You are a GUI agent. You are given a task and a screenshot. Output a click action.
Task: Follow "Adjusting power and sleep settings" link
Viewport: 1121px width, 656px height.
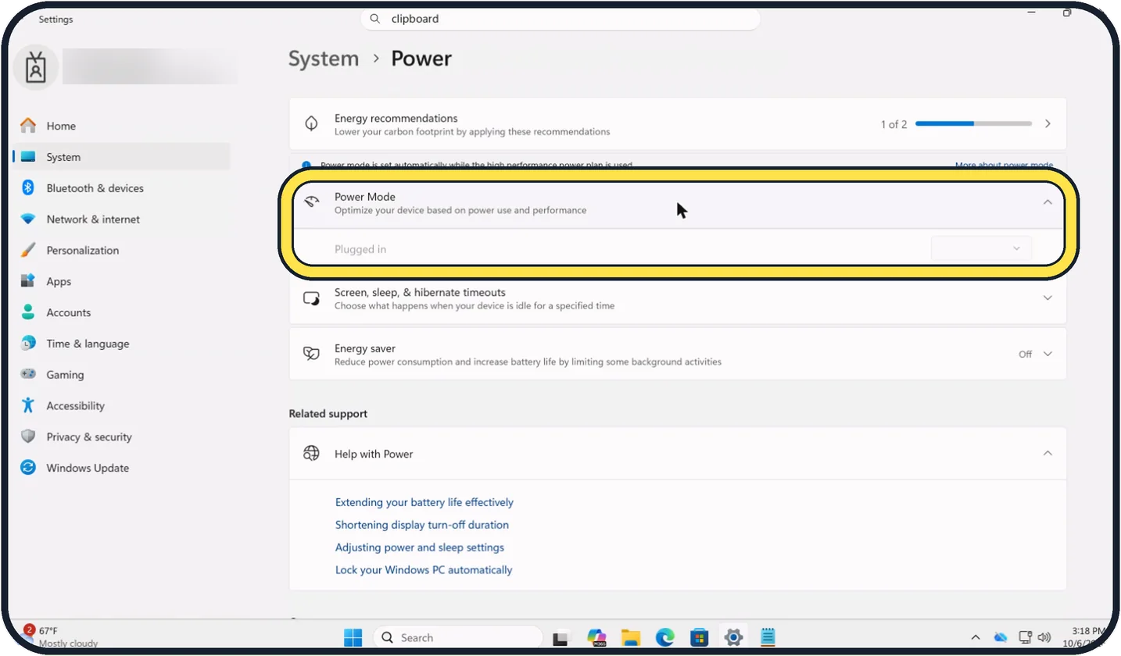point(420,547)
